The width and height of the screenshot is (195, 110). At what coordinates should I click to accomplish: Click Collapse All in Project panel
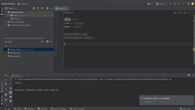click(42, 8)
